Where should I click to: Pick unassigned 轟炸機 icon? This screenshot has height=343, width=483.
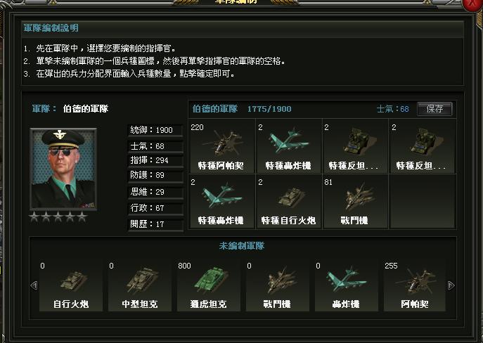(346, 285)
